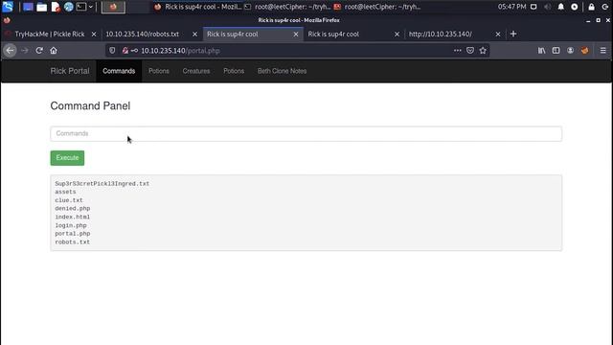
Task: Launch the web browser globe icon
Action: pyautogui.click(x=68, y=7)
